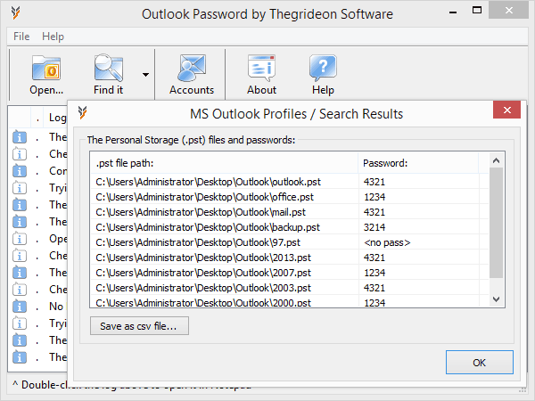Image resolution: width=535 pixels, height=401 pixels.
Task: Open the Help menu
Action: 53,37
